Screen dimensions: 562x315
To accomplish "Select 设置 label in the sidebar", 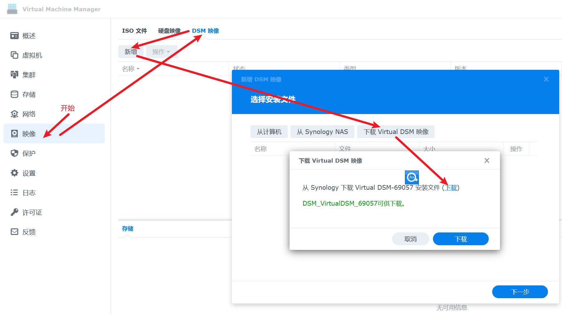I will point(29,173).
